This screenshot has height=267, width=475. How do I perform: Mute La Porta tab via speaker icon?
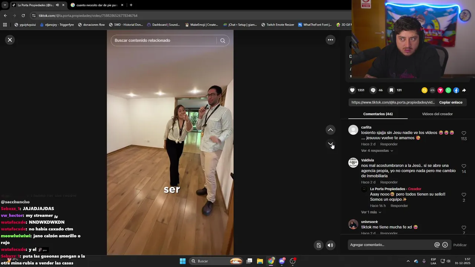[57, 5]
